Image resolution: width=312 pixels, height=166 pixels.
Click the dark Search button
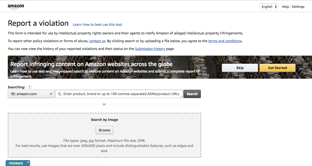(x=192, y=94)
